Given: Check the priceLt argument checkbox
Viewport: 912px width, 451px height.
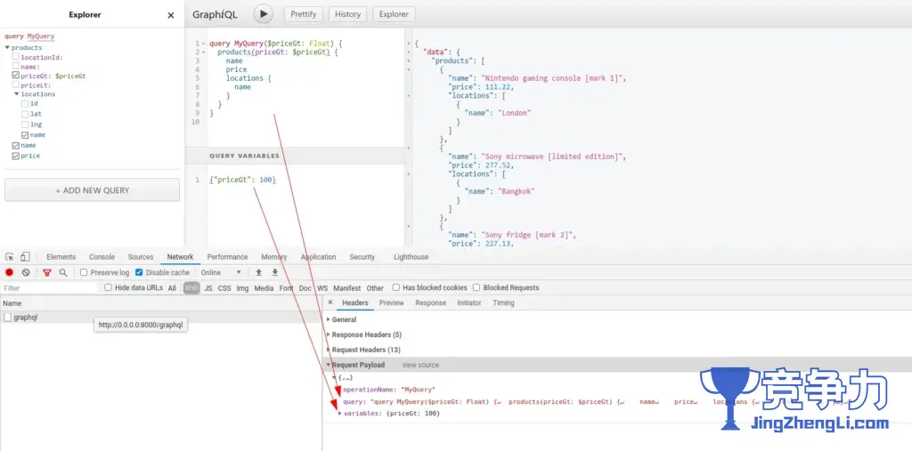Looking at the screenshot, I should click(16, 85).
